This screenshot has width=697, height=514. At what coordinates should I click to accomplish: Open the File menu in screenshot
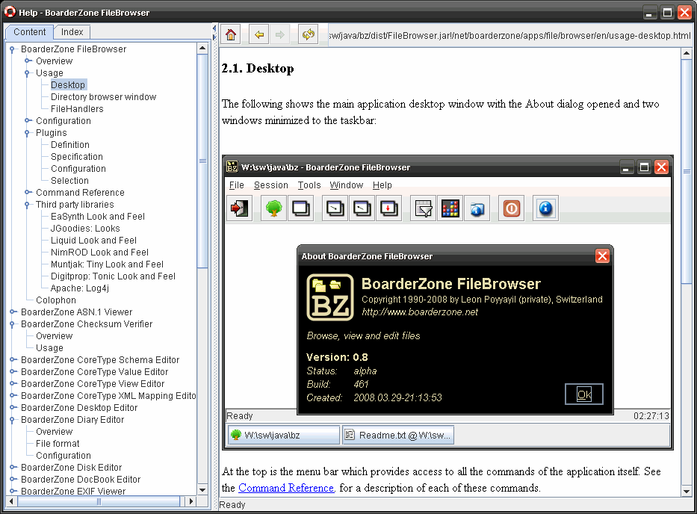(x=237, y=185)
